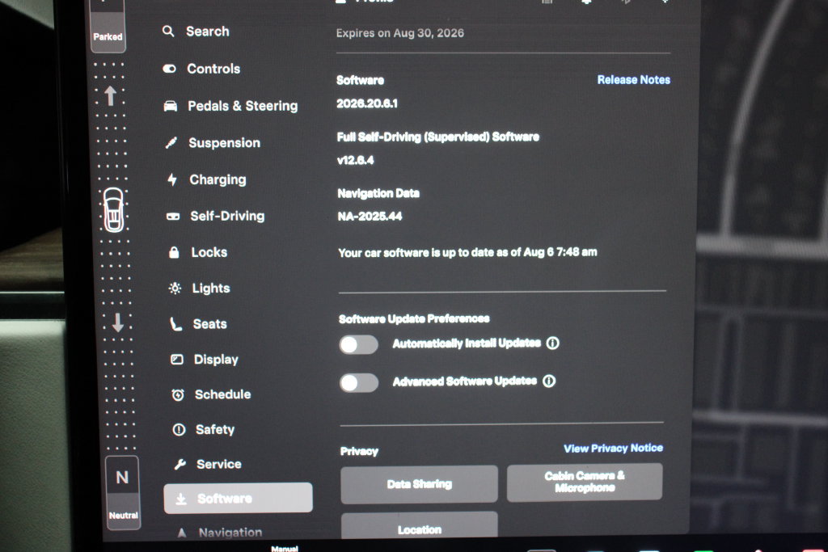
Task: Click the car icon beside Pedals & Steering
Action: [x=170, y=106]
